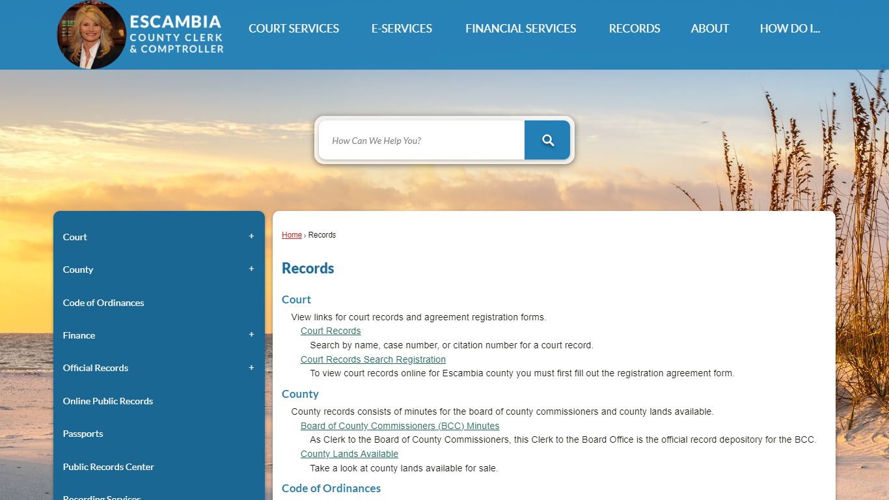Select Public Records Center in sidebar

[x=108, y=466]
